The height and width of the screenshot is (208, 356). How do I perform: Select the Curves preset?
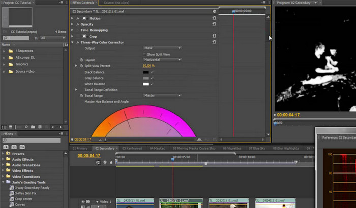20,204
